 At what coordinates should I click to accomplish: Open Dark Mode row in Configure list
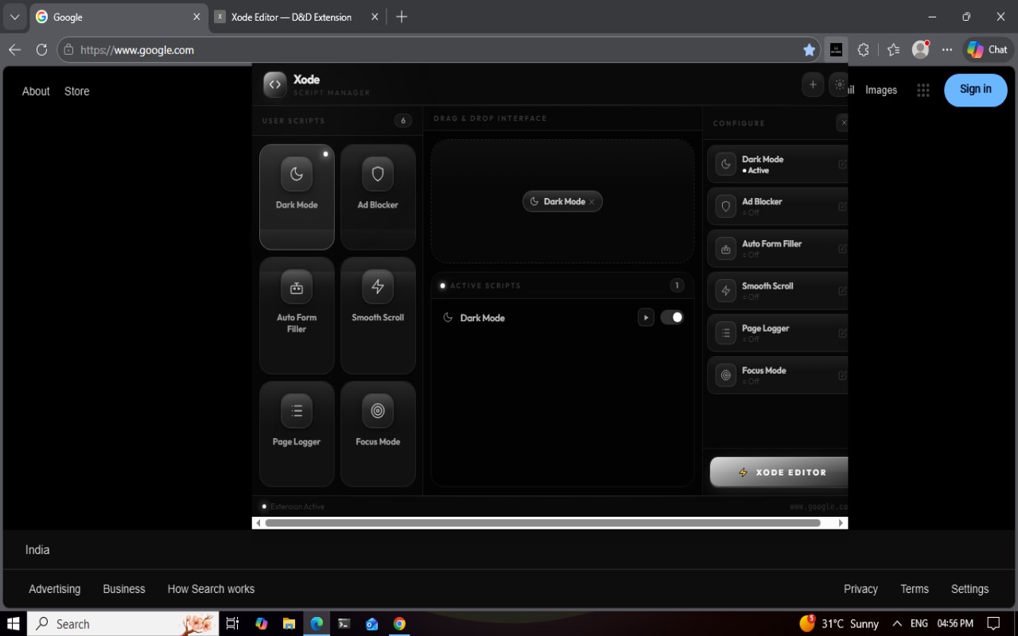coord(778,165)
